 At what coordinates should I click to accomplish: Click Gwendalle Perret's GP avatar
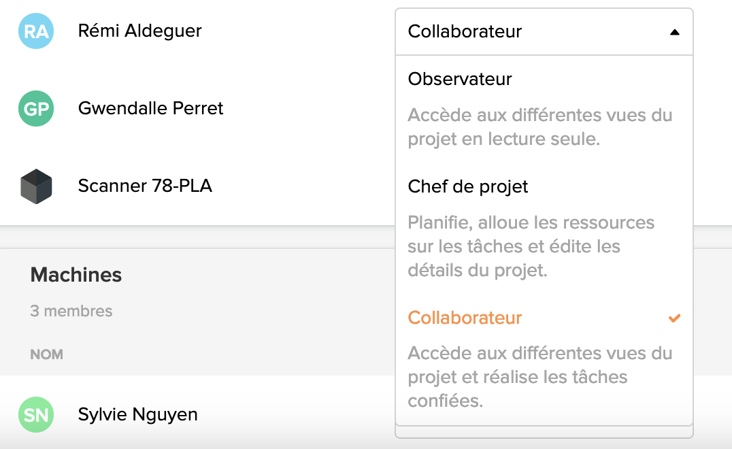click(36, 108)
